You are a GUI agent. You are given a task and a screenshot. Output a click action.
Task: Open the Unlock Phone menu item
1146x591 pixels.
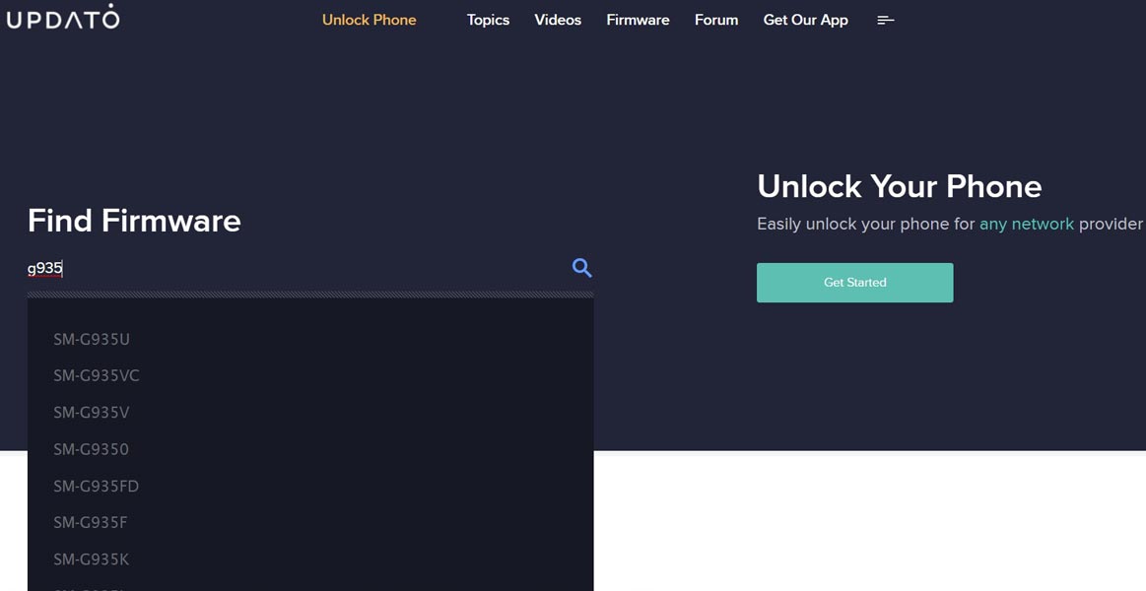(x=370, y=21)
